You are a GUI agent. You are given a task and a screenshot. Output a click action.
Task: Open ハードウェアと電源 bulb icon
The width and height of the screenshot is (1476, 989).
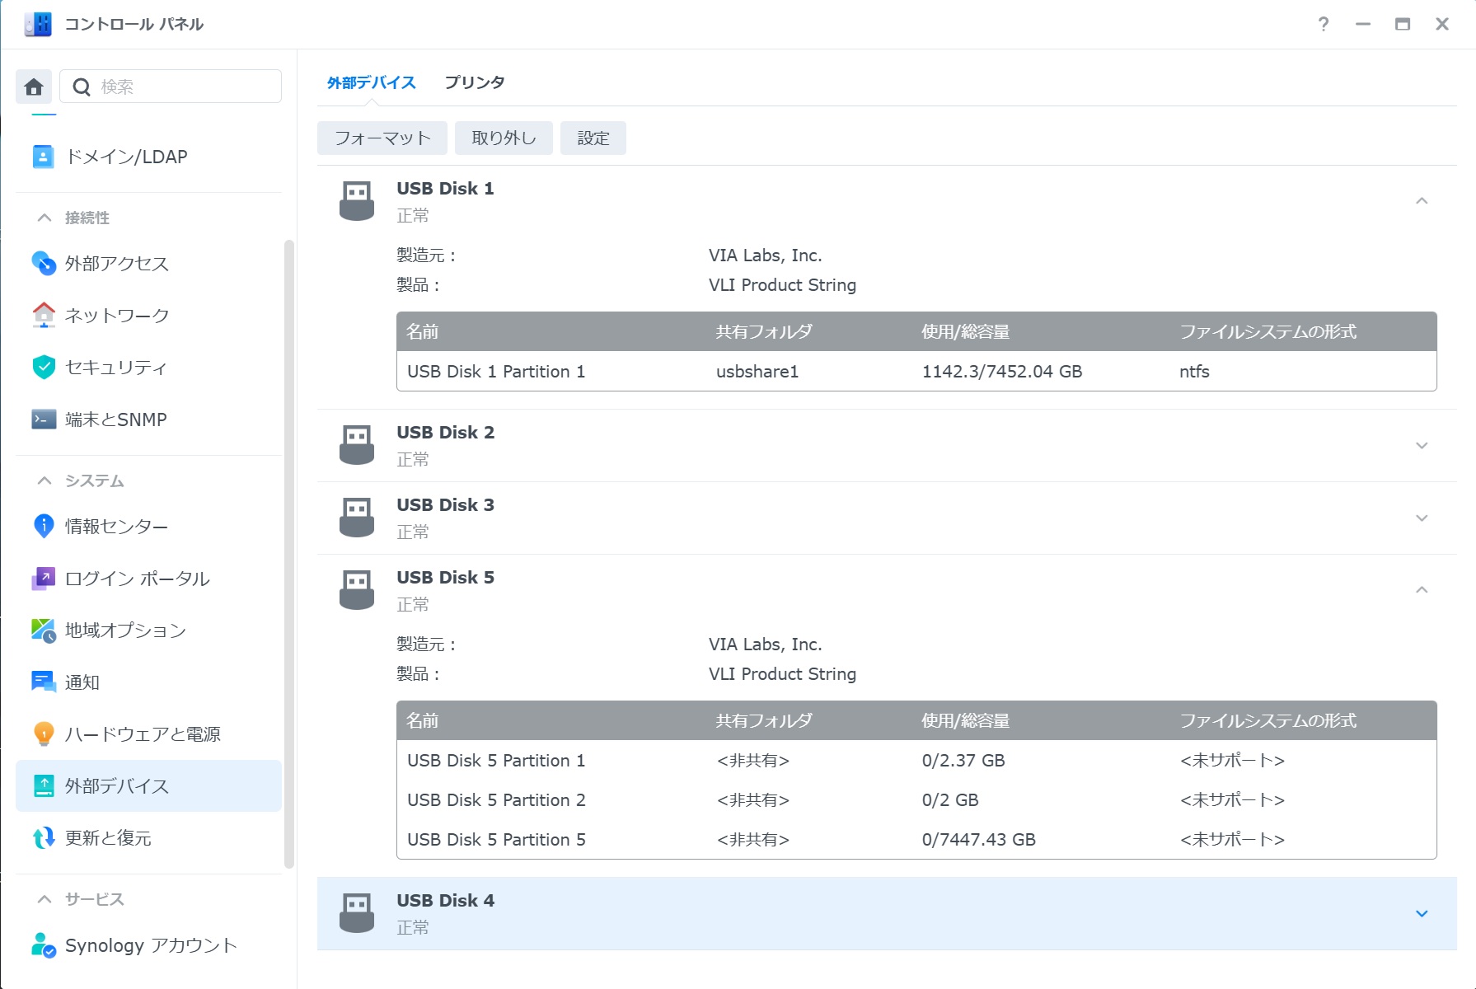(x=43, y=734)
